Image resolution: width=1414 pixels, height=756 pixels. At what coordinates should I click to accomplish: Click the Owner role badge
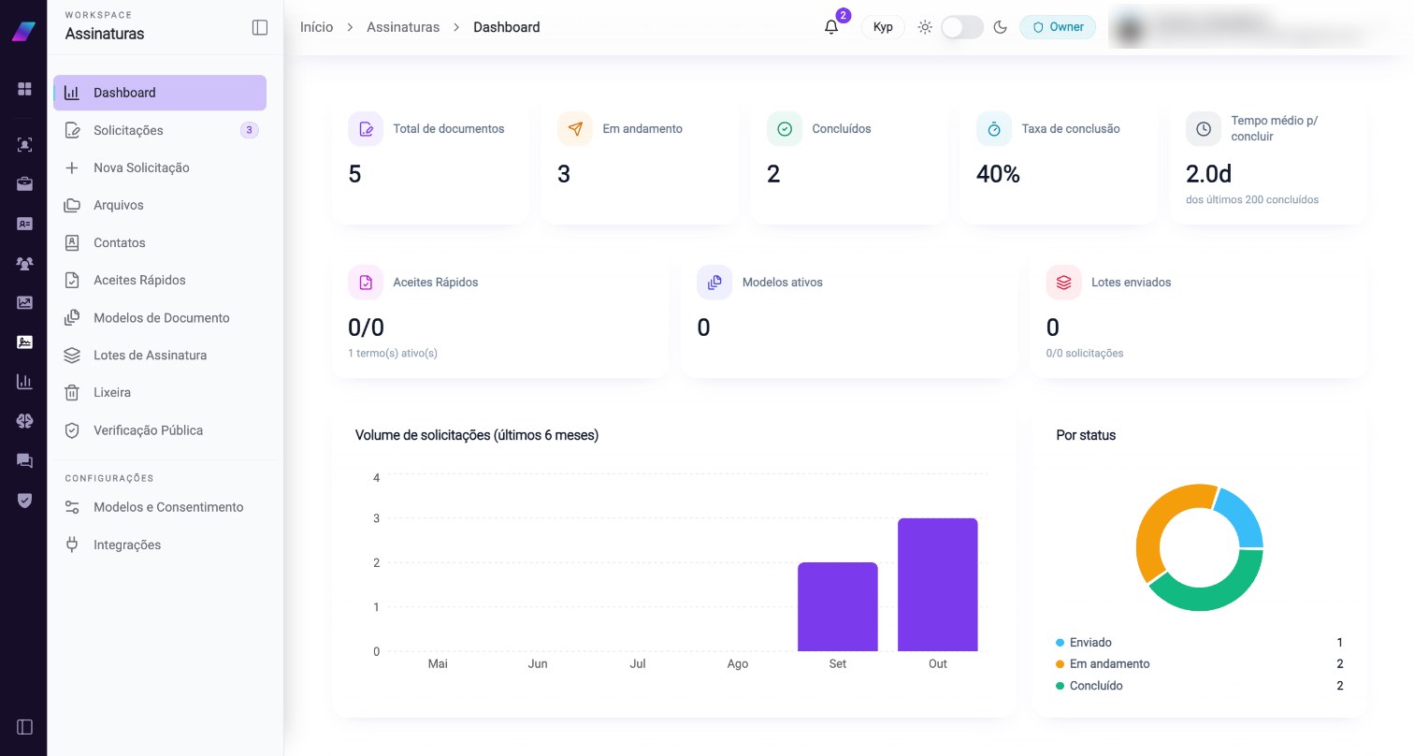click(x=1058, y=27)
